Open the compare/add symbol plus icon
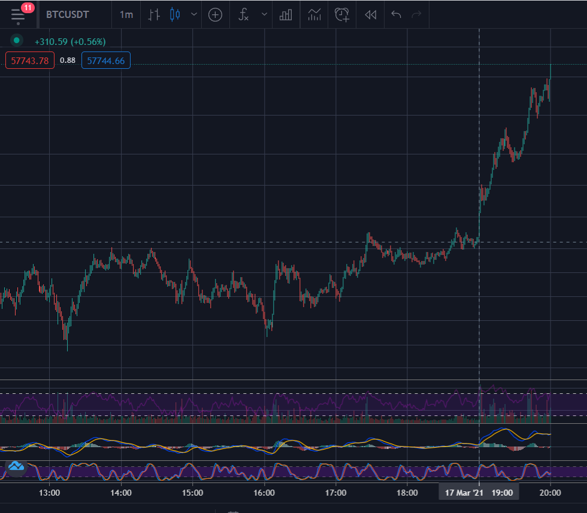The image size is (587, 513). pos(215,14)
